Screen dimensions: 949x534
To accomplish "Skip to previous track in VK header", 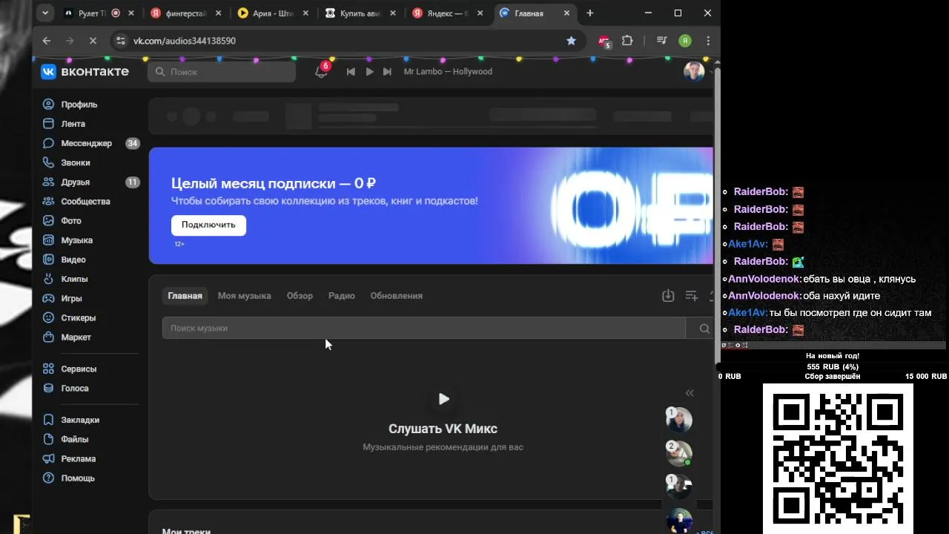I will 351,72.
